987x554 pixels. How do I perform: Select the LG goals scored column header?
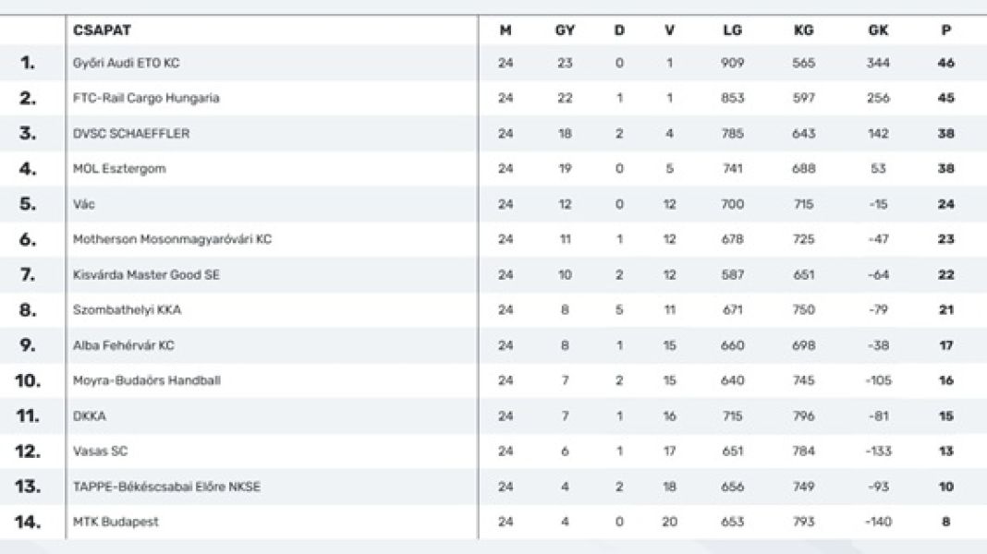(x=732, y=30)
